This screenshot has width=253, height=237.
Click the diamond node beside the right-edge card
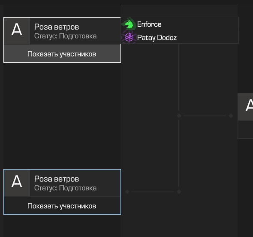[231, 115]
